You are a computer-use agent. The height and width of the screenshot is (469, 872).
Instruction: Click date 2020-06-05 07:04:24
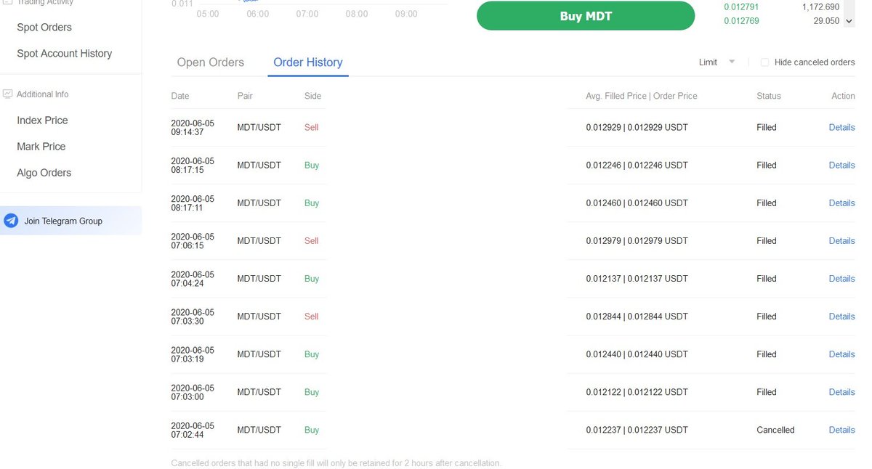[x=193, y=279]
